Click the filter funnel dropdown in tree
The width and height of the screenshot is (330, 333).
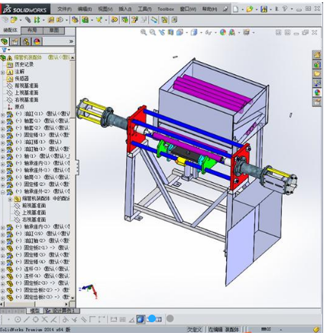(x=5, y=50)
